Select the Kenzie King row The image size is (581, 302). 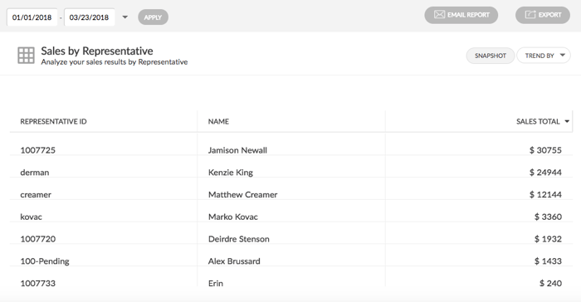coord(290,173)
